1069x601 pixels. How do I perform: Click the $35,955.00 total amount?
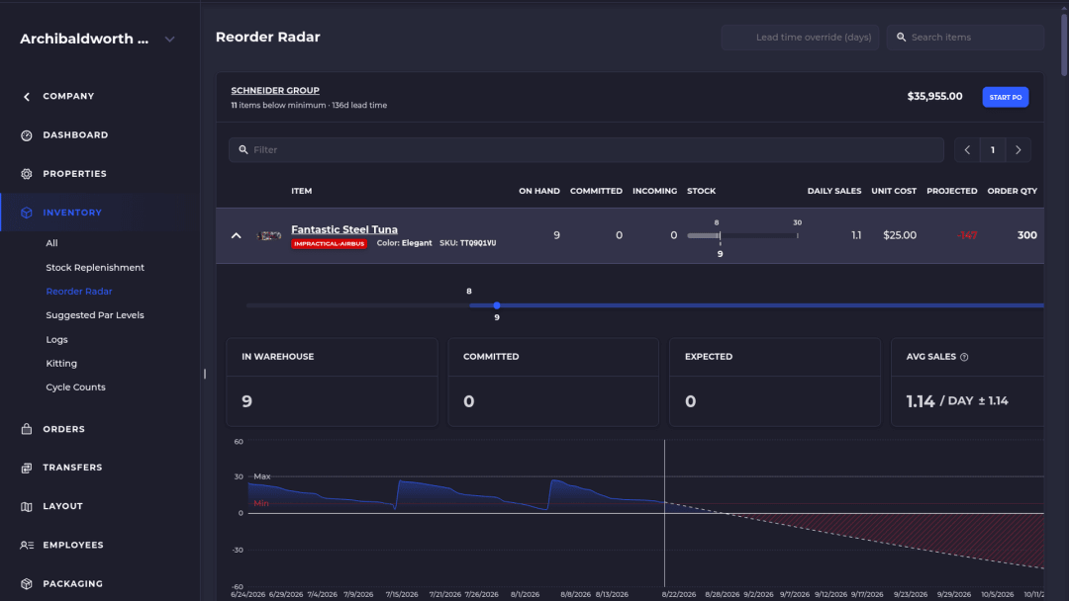(x=934, y=97)
